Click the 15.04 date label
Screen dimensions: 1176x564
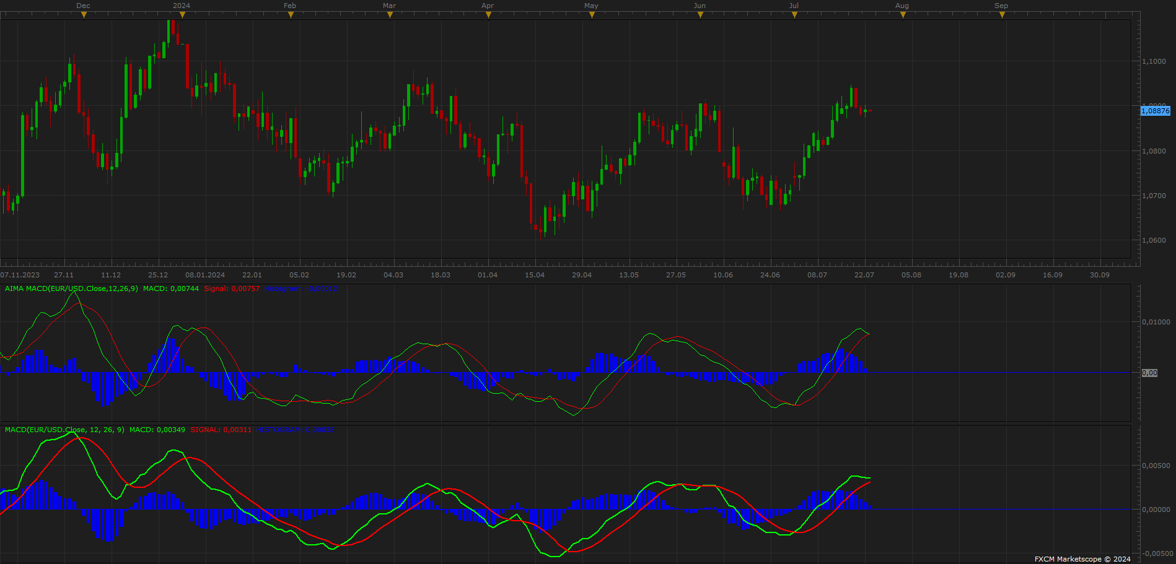click(535, 275)
